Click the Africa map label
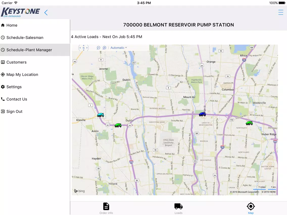The width and height of the screenshot is (287, 215). tap(243, 56)
